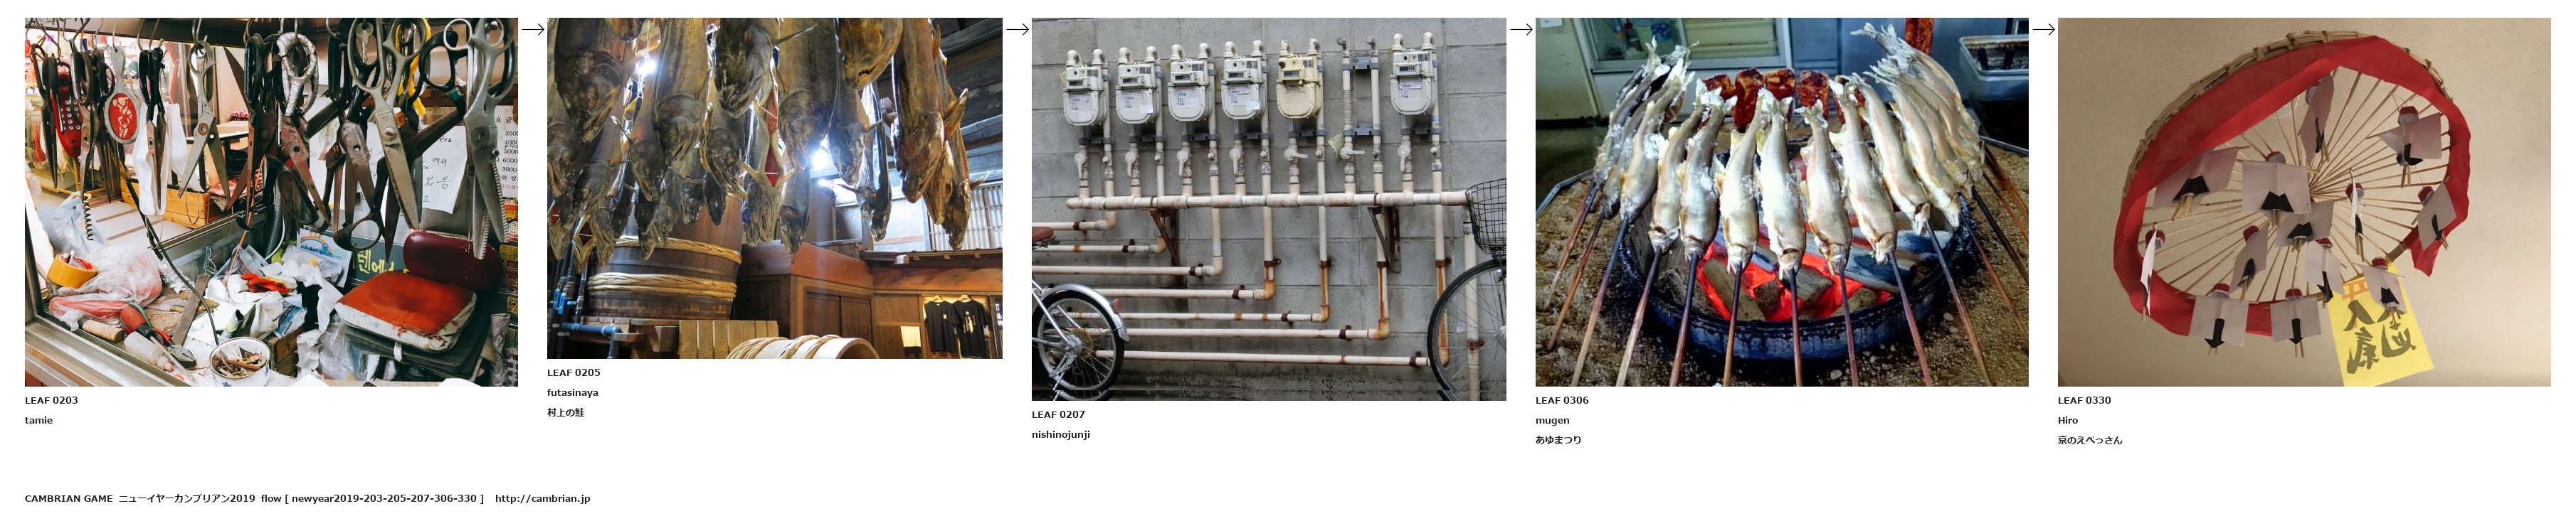Click the arrow between LEAF 0203 and 0205
The height and width of the screenshot is (516, 2576).
[x=533, y=29]
